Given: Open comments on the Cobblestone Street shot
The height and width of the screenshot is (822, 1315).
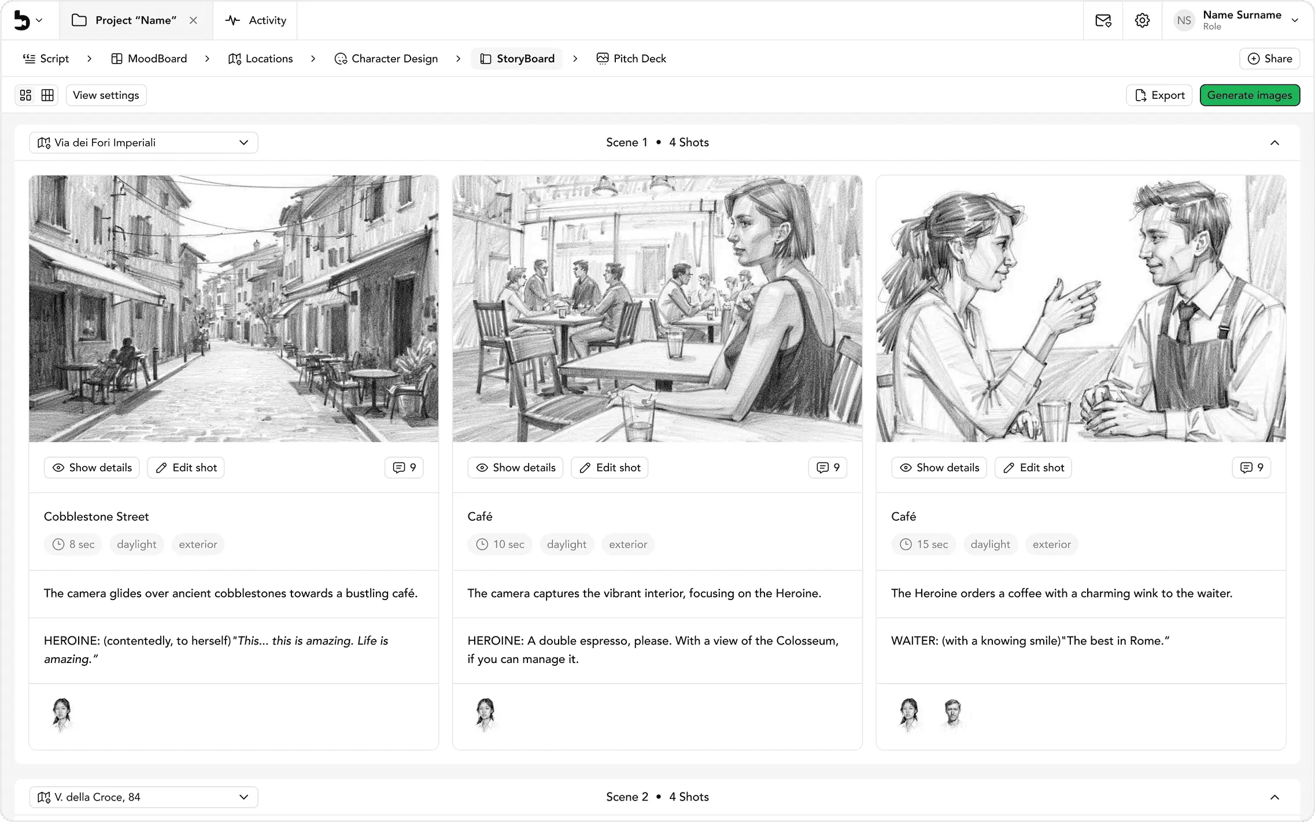Looking at the screenshot, I should click(404, 468).
